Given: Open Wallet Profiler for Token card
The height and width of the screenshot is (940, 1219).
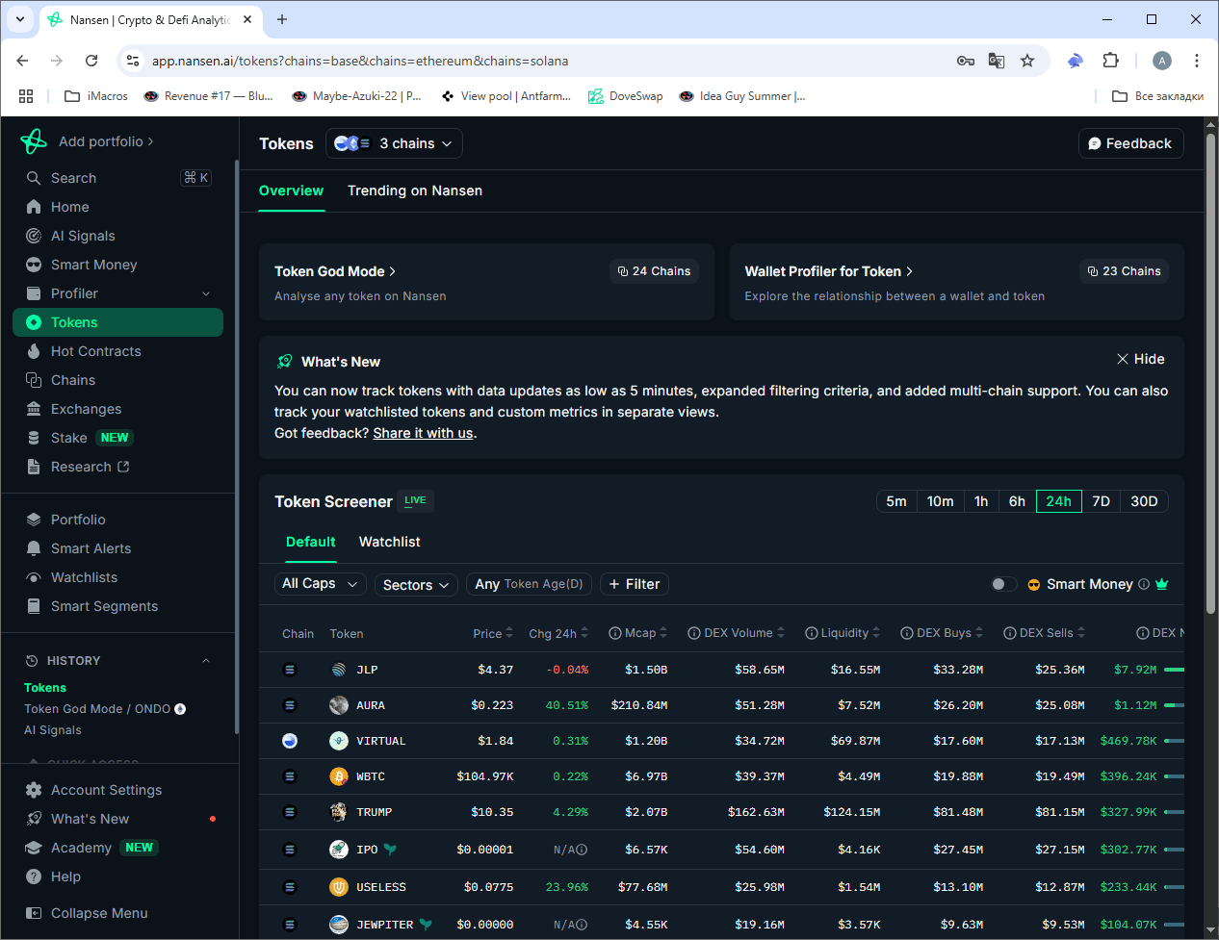Looking at the screenshot, I should click(956, 282).
